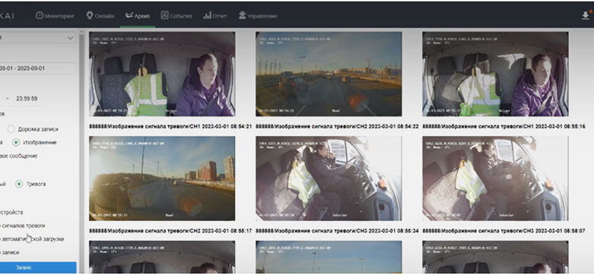Click the Управление user icon
Viewport: 594px width, 275px height.
point(242,15)
